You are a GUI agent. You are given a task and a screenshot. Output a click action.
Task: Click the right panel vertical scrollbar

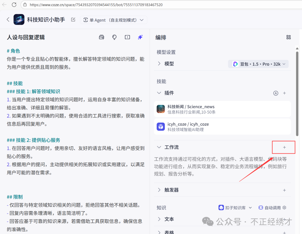click(x=297, y=94)
